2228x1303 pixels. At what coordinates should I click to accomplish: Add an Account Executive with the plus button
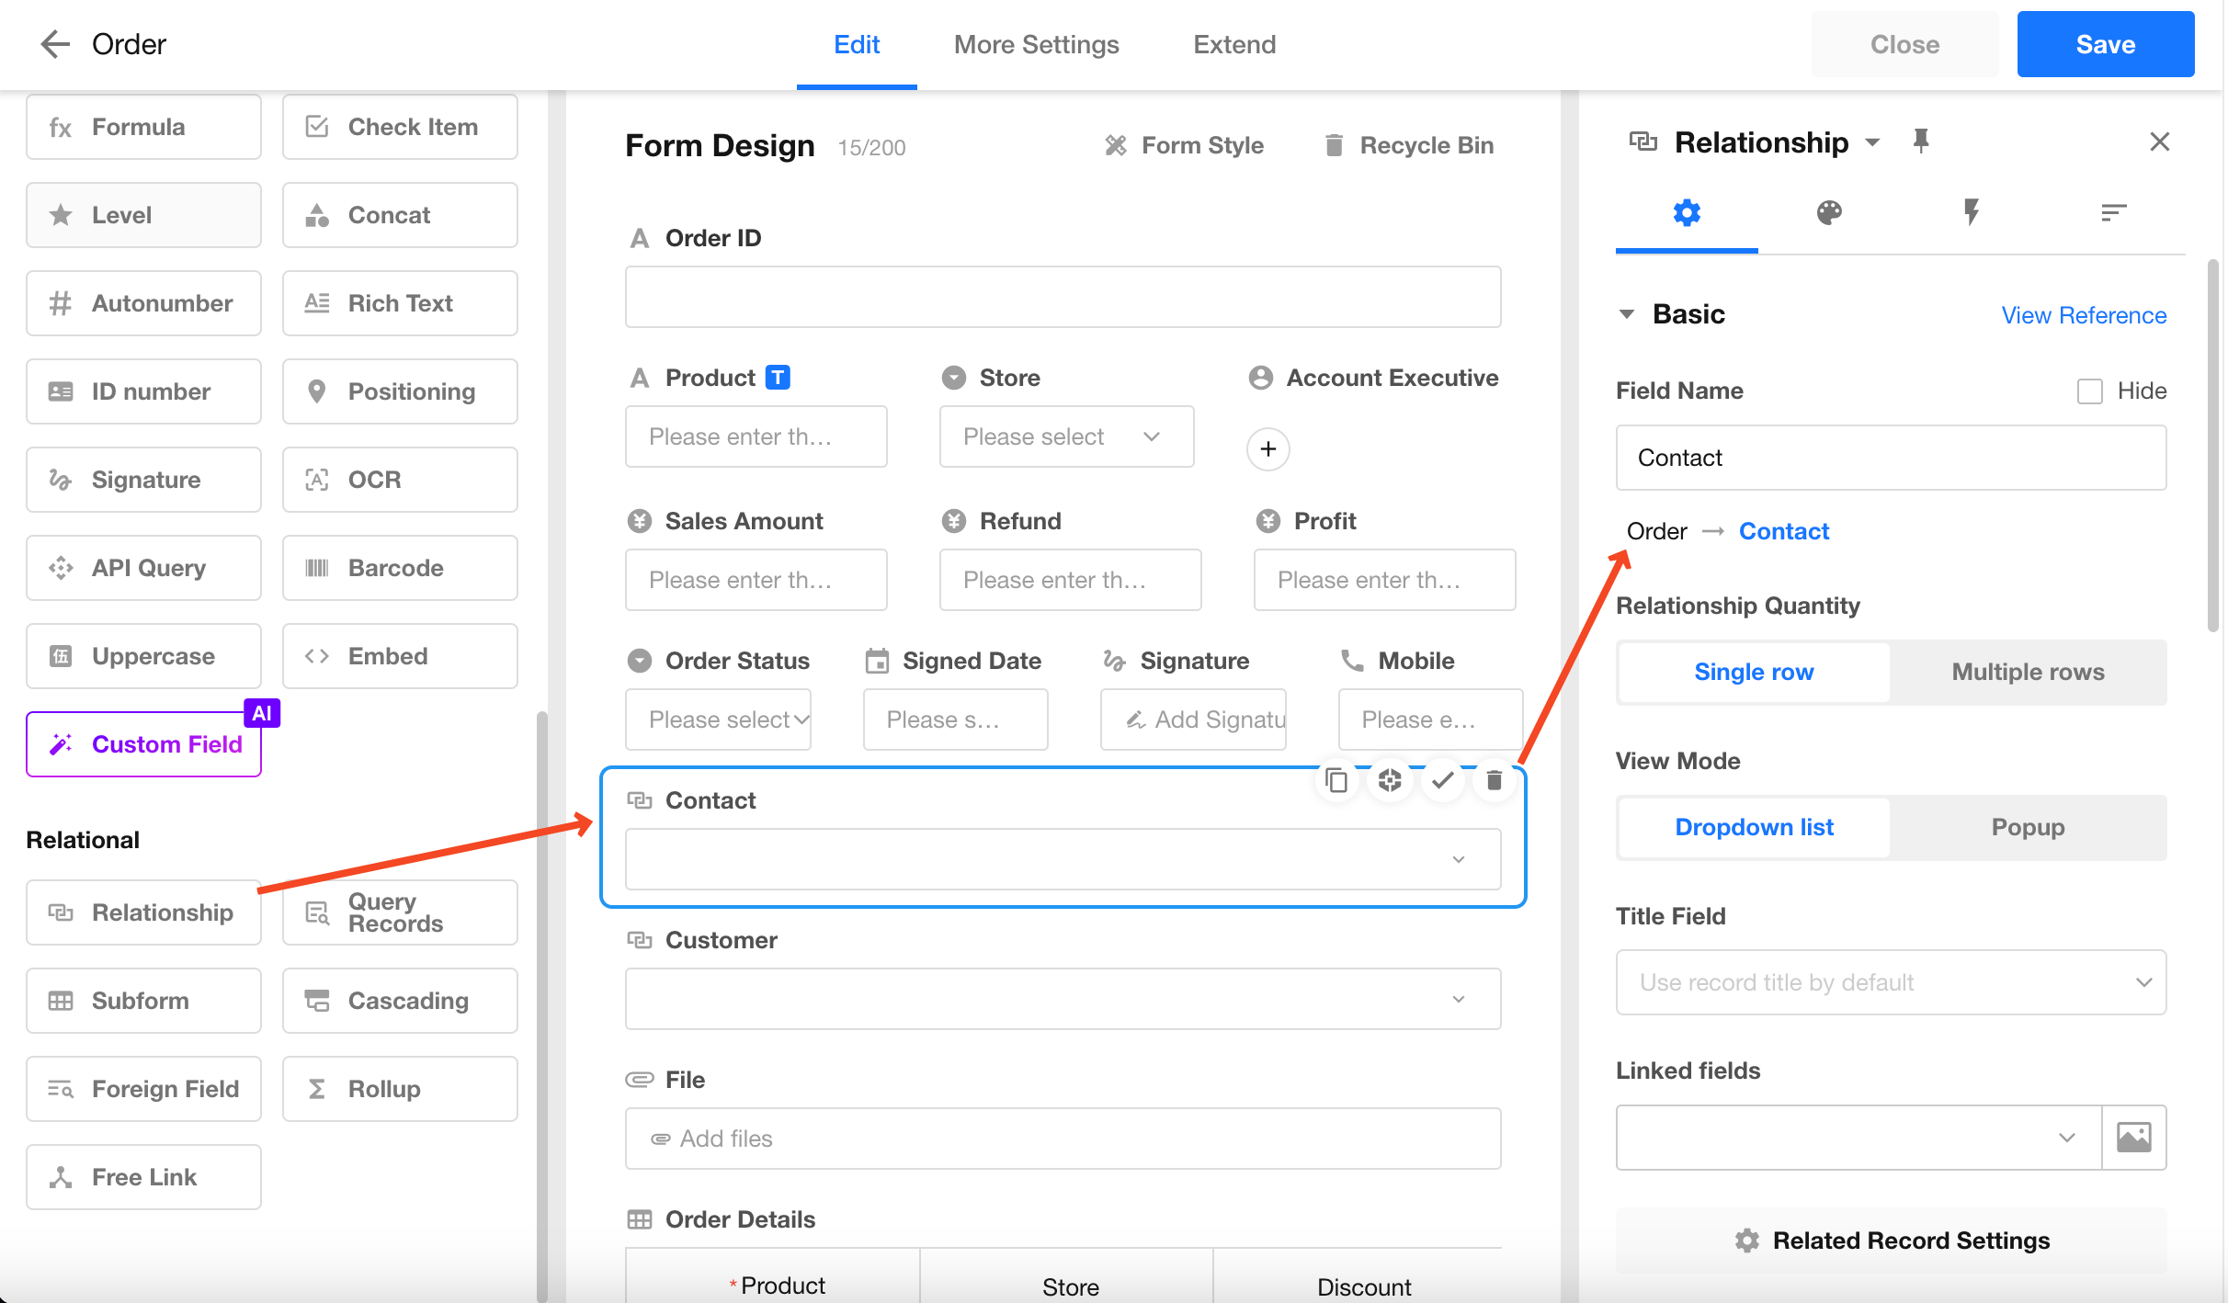(1267, 449)
